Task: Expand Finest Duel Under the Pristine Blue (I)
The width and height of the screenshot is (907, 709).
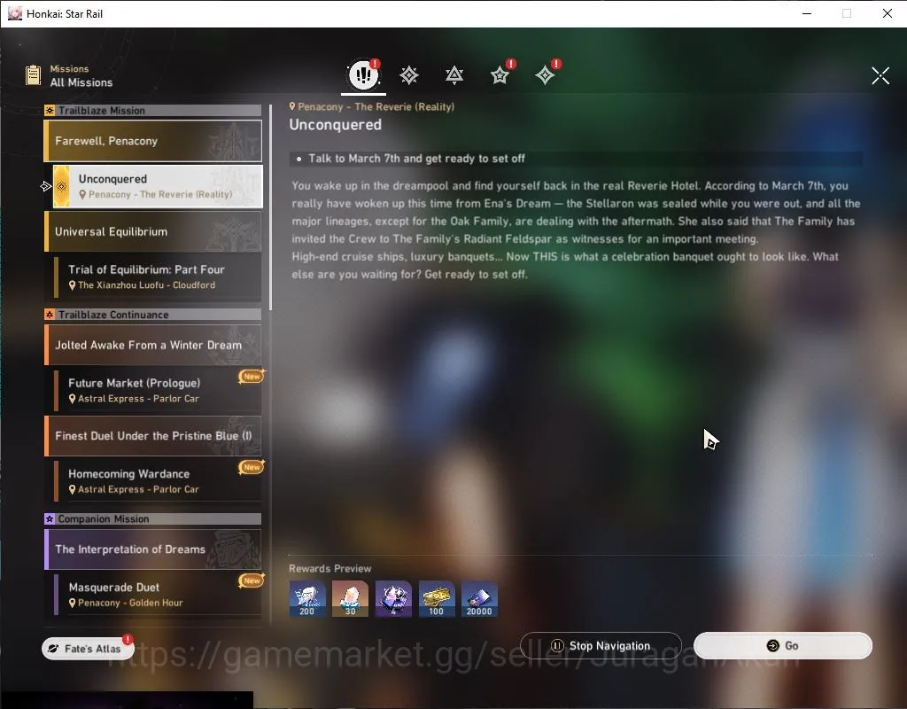Action: tap(153, 436)
